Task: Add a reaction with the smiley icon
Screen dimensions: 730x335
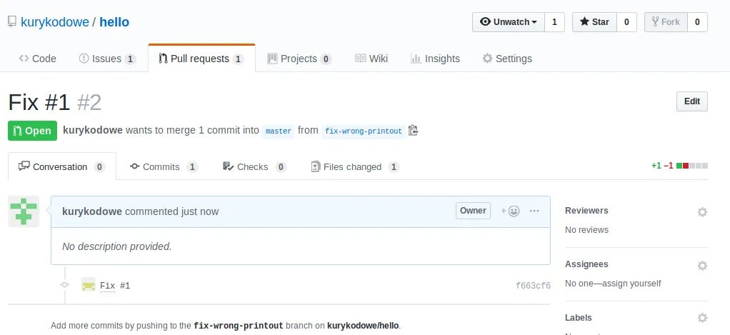Action: tap(510, 211)
